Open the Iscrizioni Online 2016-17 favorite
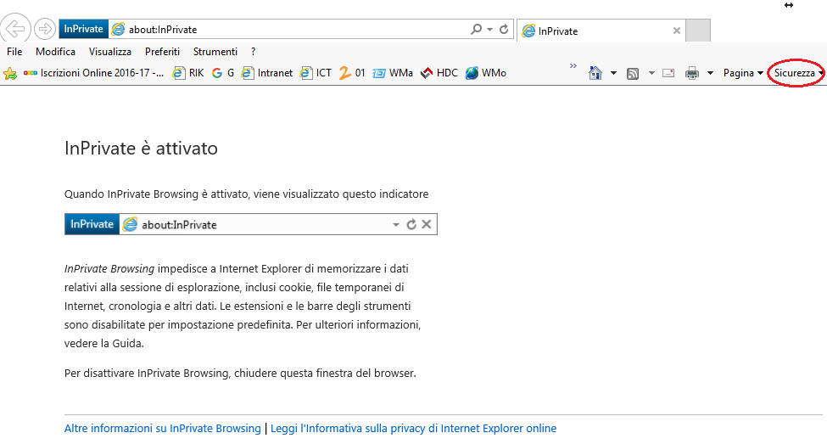827x444 pixels. pos(93,73)
